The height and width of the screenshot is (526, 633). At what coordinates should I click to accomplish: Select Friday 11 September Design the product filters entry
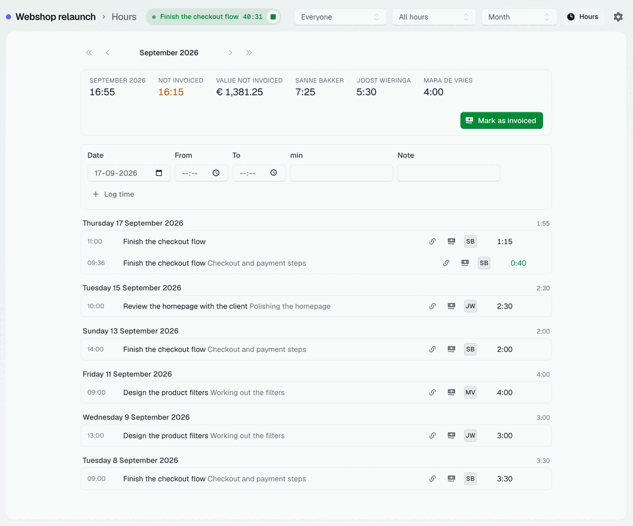point(316,392)
